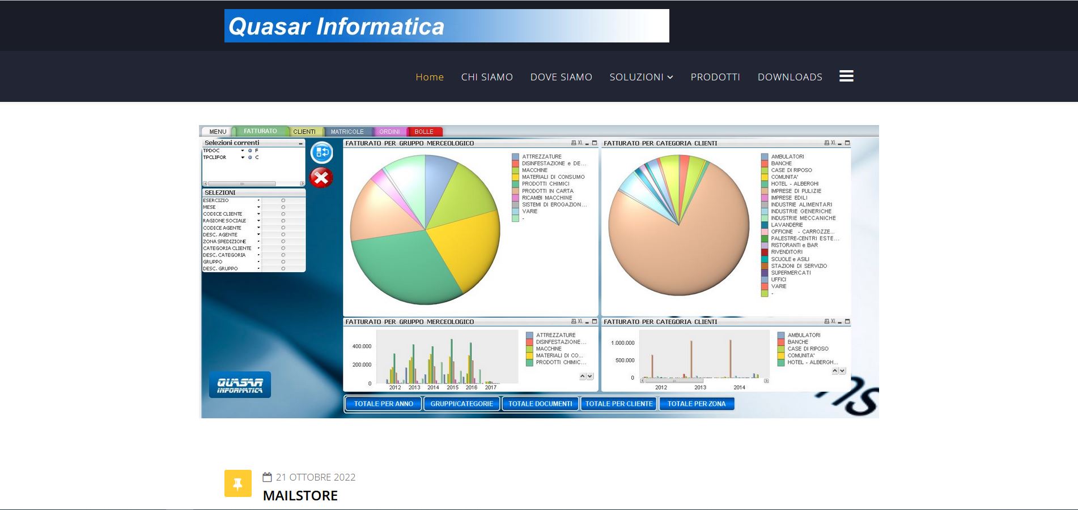This screenshot has width=1078, height=510.
Task: Click the red X clear selections icon
Action: click(321, 178)
